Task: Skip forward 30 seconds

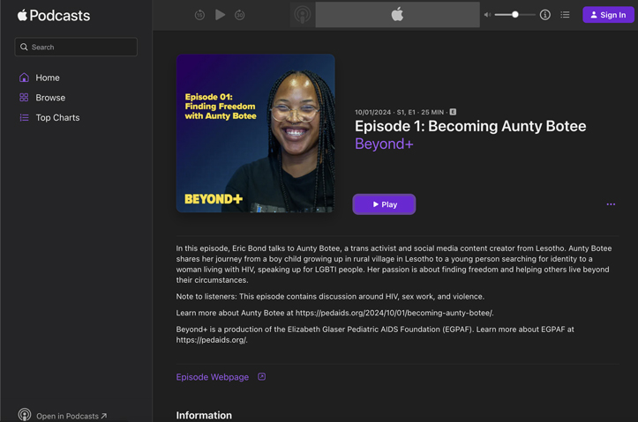Action: click(240, 15)
